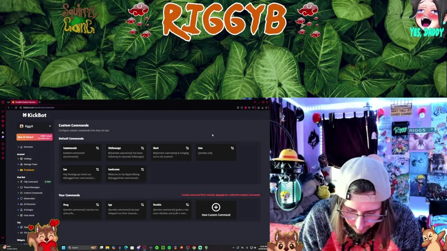The width and height of the screenshot is (447, 251).
Task: Click the browser search icon at top right
Action: (x=255, y=102)
